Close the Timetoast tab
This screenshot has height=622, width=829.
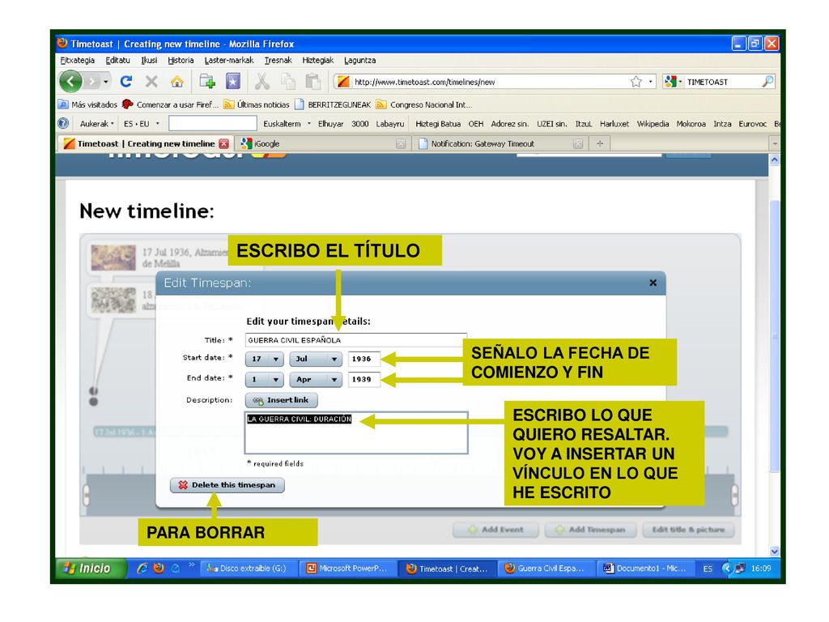(x=224, y=143)
